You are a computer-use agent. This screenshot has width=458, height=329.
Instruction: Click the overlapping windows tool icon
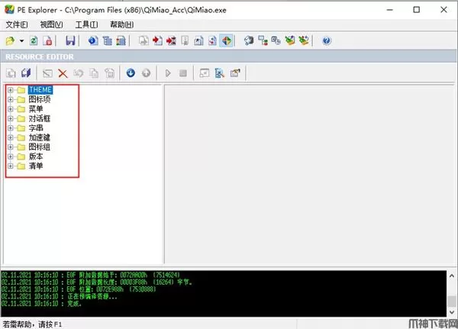pos(276,40)
